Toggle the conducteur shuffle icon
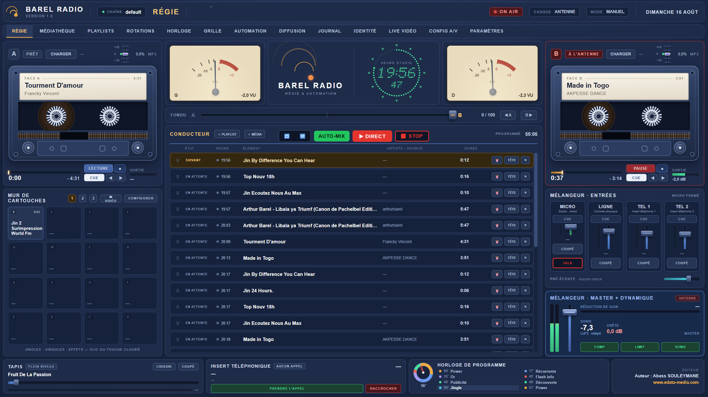 click(302, 136)
